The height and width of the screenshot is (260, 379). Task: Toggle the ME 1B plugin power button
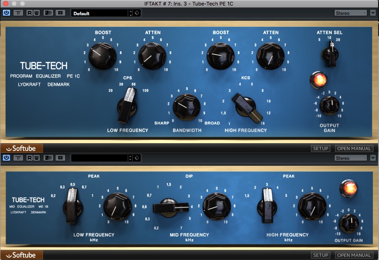(x=6, y=158)
